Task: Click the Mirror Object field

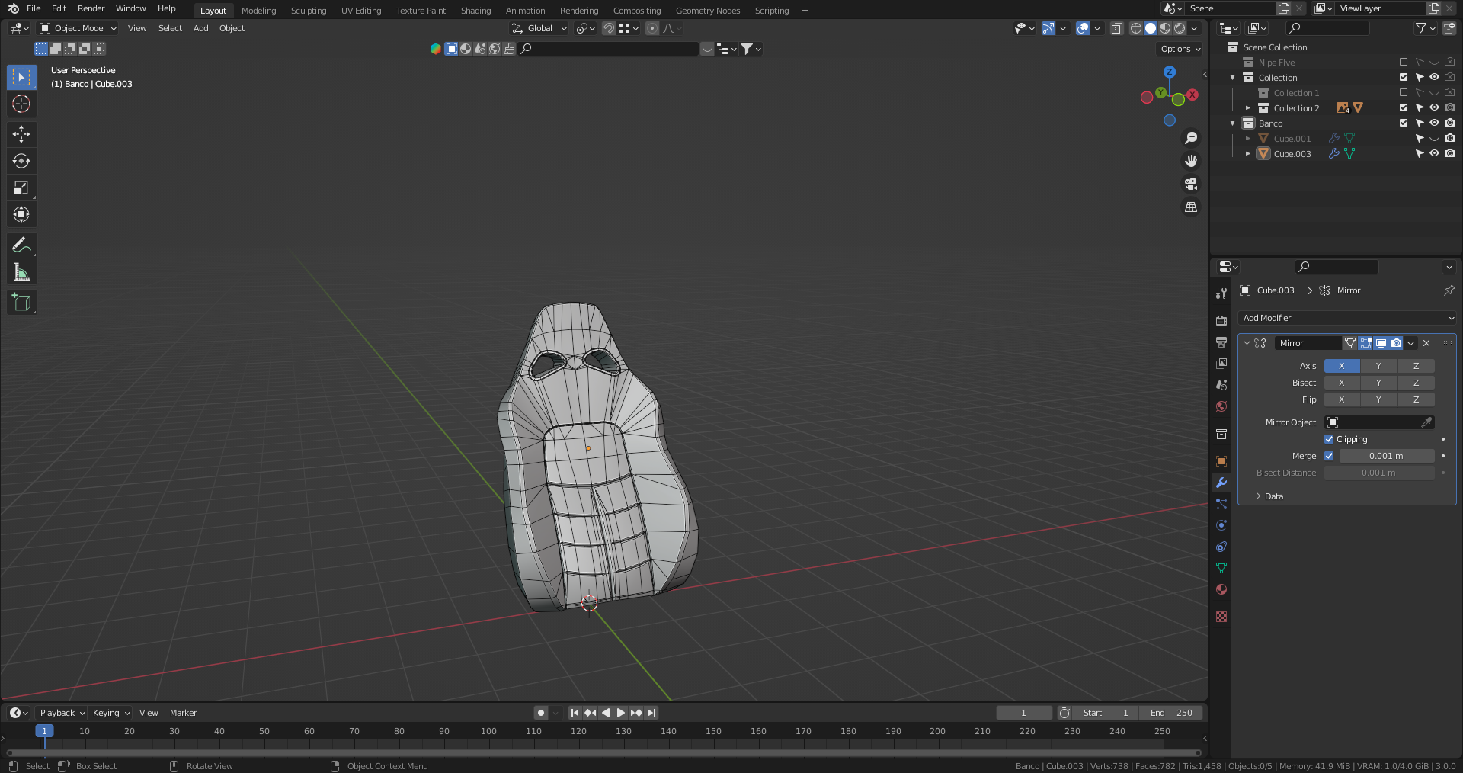Action: [1379, 422]
